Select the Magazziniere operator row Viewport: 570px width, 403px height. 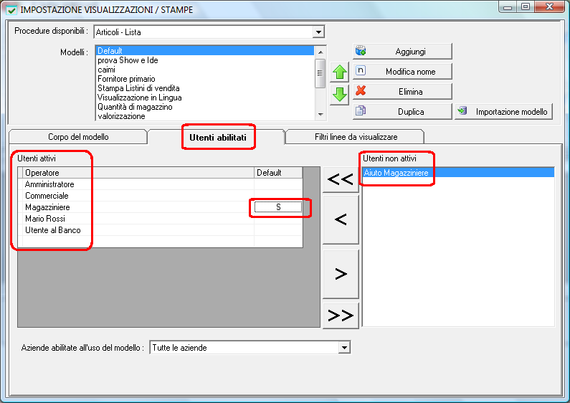[160, 207]
